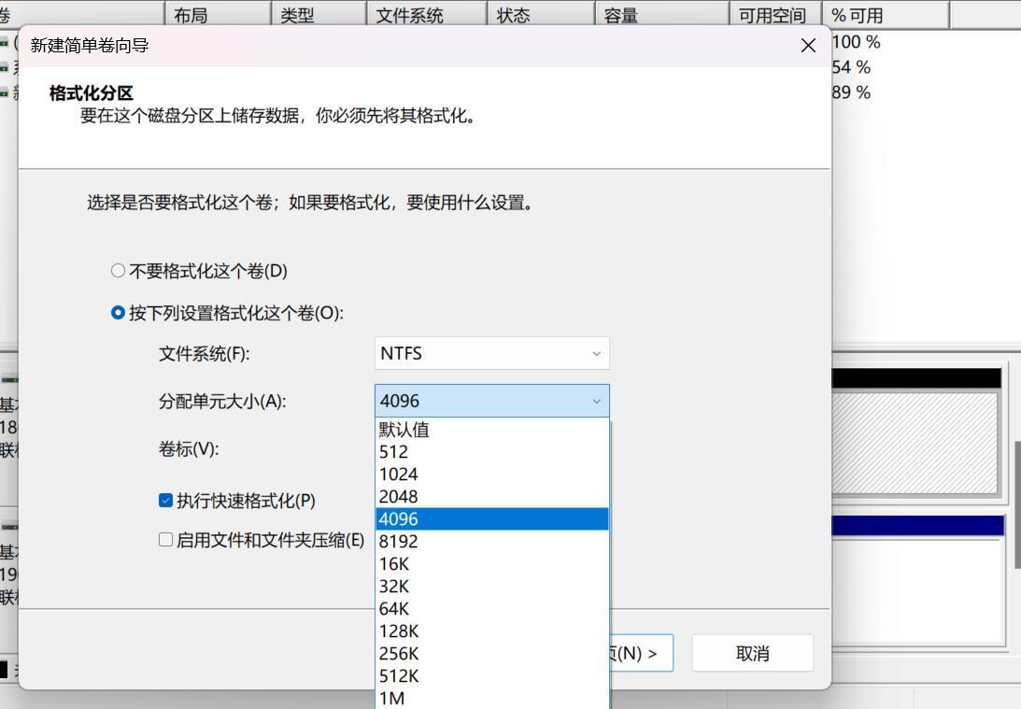Select 不要格式化这个卷 radio option
The width and height of the screenshot is (1021, 709).
[118, 271]
